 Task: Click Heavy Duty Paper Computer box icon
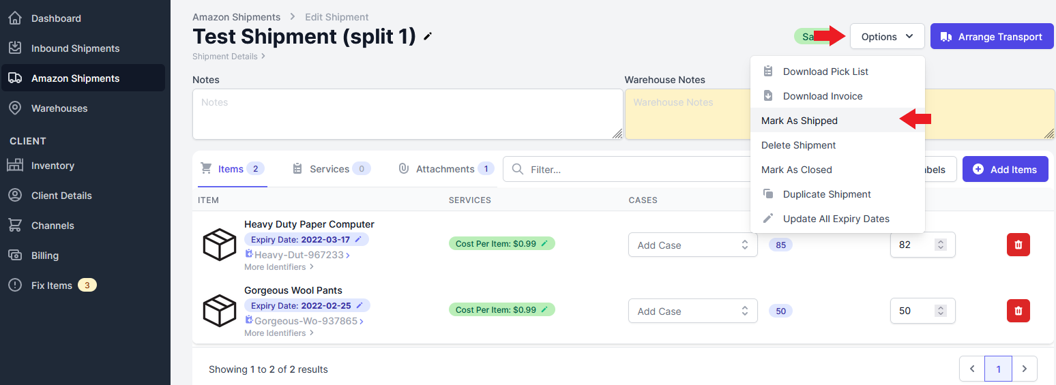220,245
